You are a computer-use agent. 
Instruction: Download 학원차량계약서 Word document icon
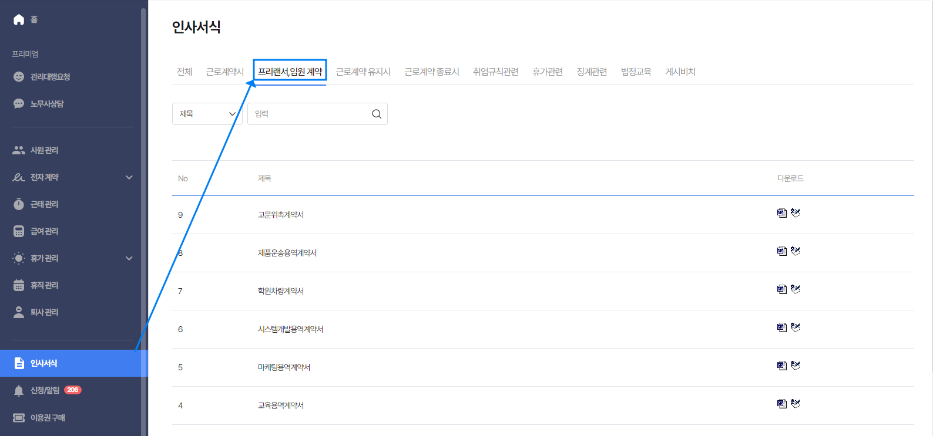(781, 289)
